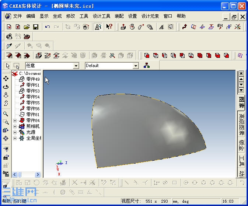Select the magnifier zoom tool
This screenshot has width=248, height=206.
pyautogui.click(x=6, y=114)
